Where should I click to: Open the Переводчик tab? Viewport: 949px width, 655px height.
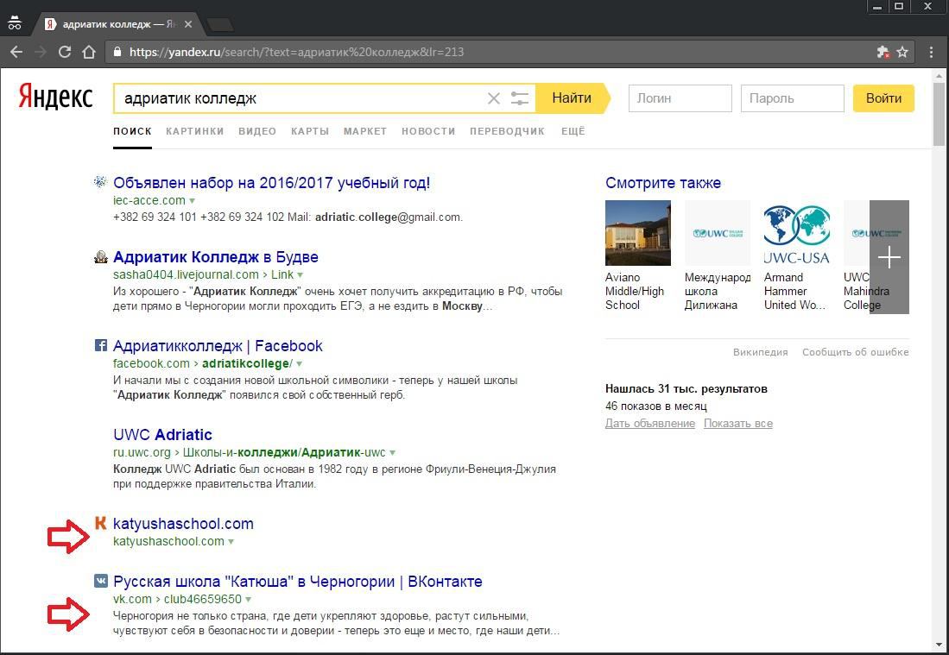[507, 131]
